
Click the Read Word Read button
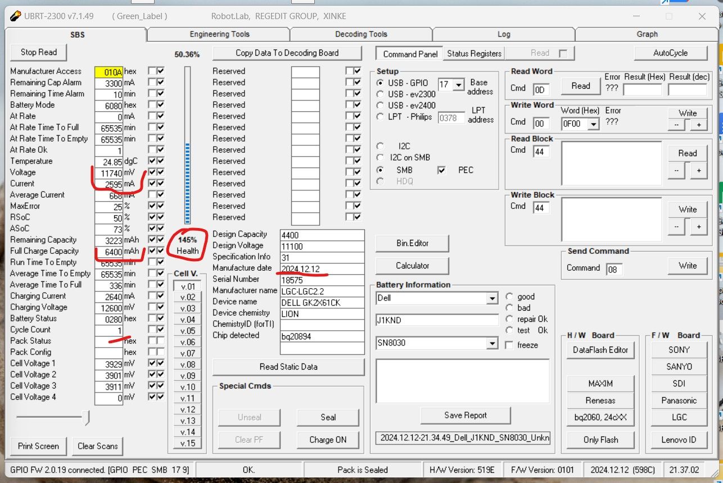pos(581,86)
